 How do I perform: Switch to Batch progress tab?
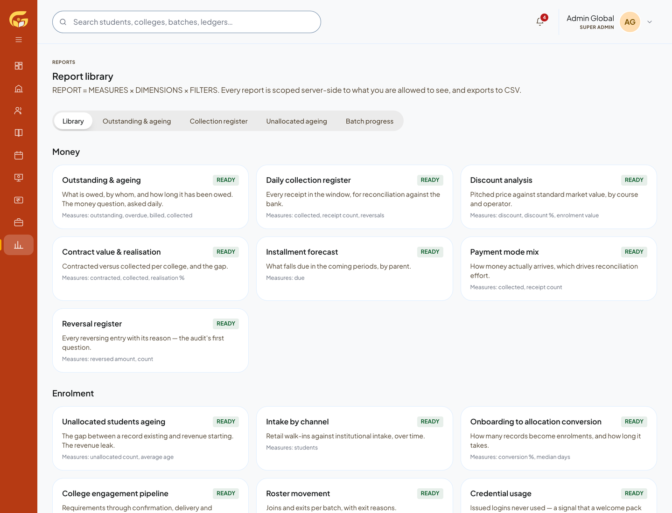370,121
